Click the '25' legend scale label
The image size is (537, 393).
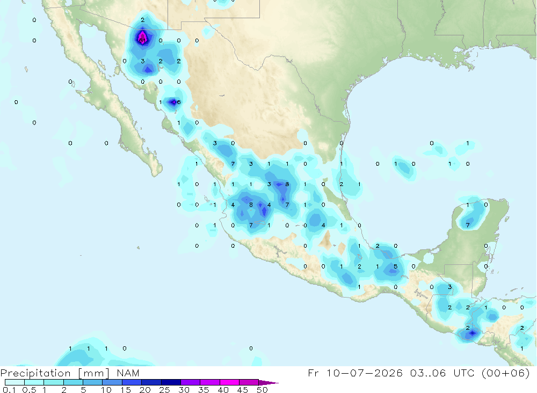coord(165,390)
